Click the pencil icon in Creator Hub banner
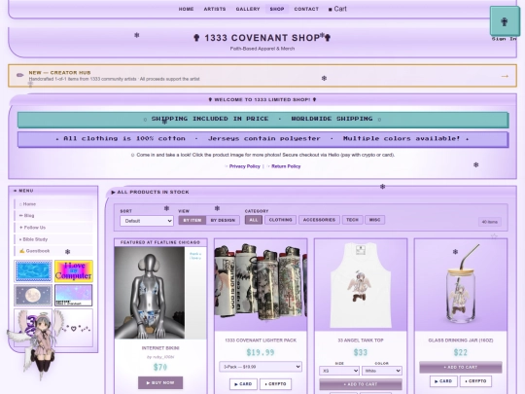 (x=20, y=75)
